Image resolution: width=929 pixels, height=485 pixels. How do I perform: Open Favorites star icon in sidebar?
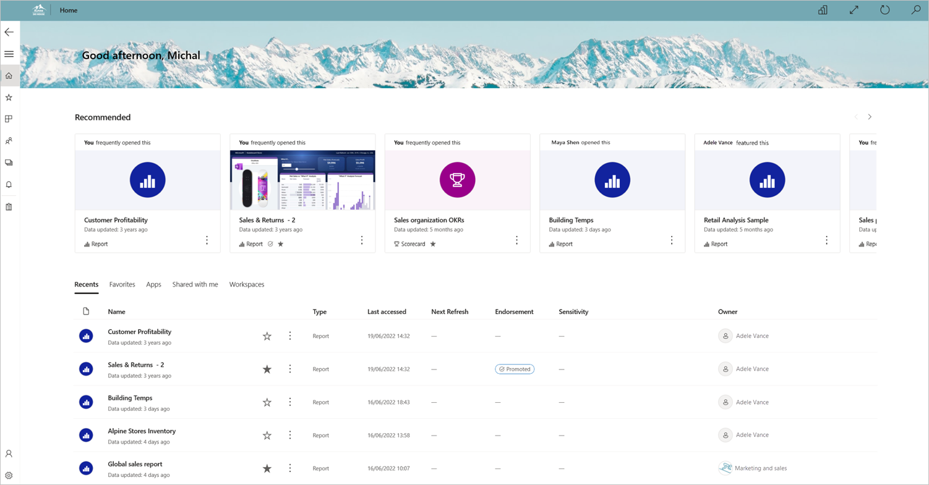click(x=9, y=98)
